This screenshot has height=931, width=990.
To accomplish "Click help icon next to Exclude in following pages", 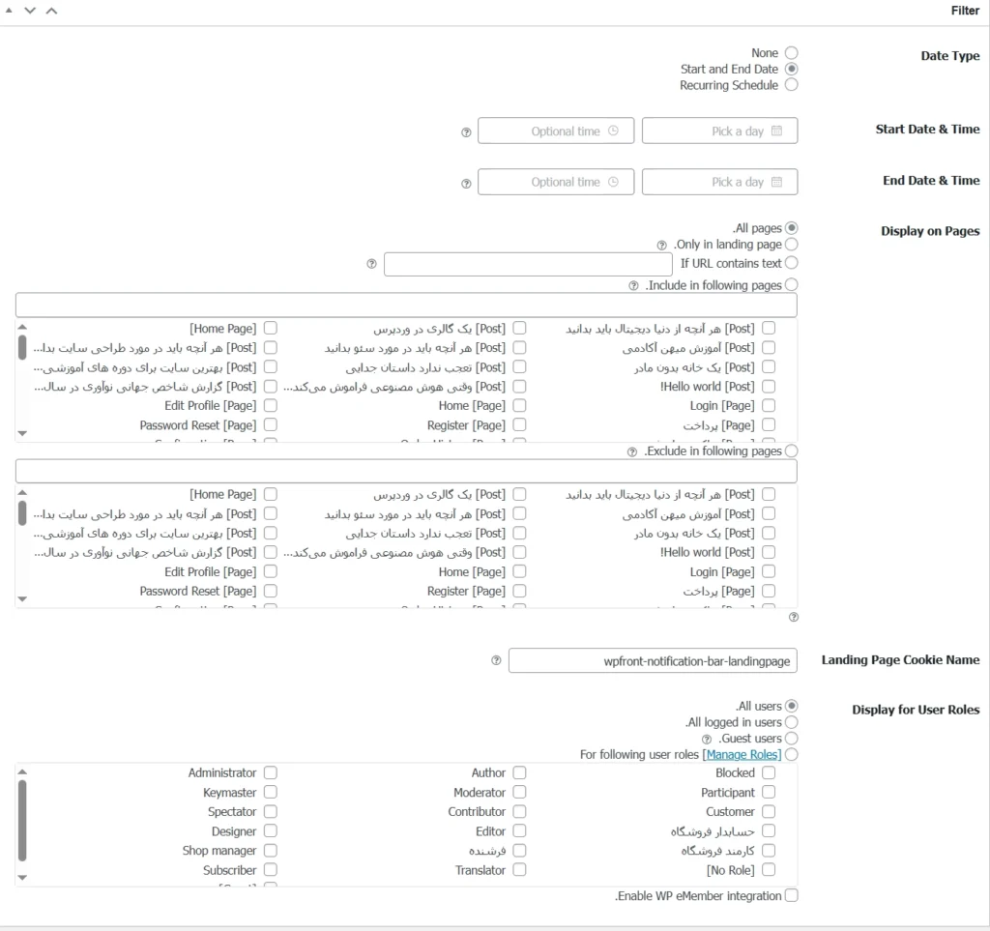I will coord(632,451).
